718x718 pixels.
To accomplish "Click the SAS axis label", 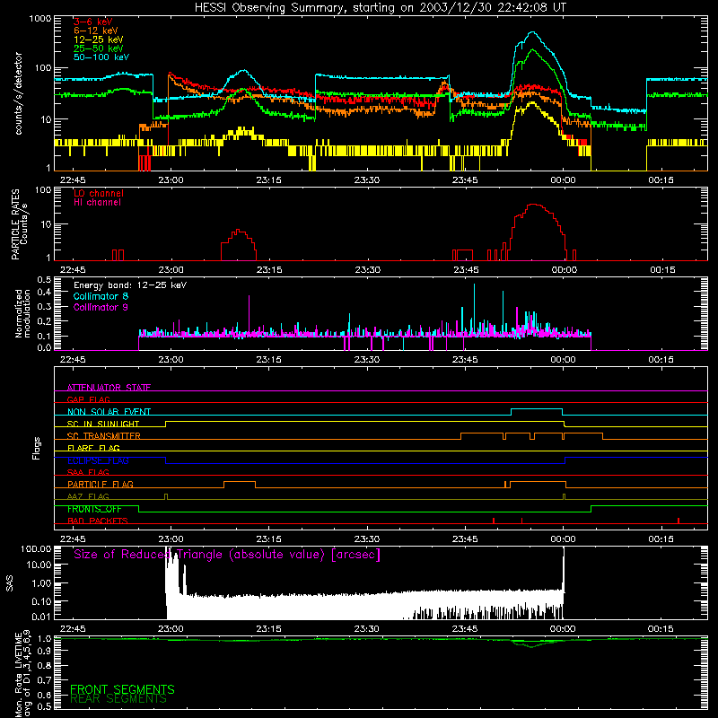I will pos(9,583).
